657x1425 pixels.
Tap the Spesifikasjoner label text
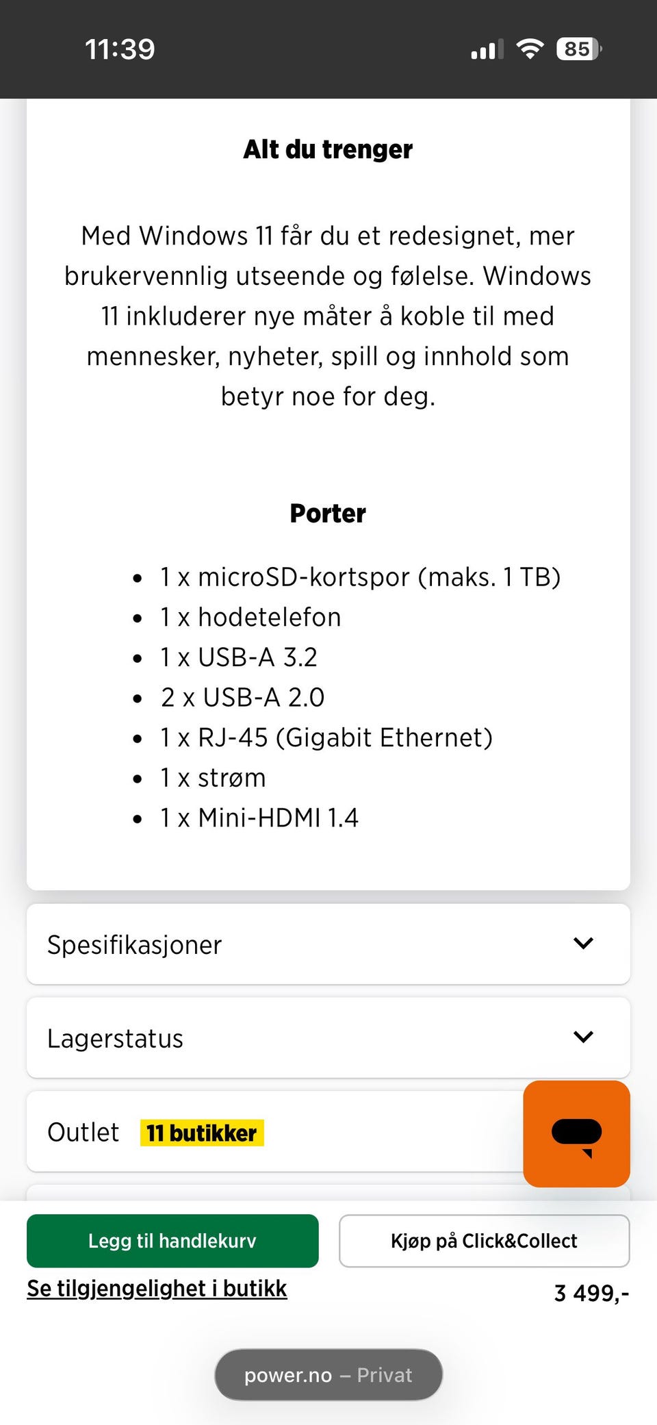pyautogui.click(x=134, y=945)
